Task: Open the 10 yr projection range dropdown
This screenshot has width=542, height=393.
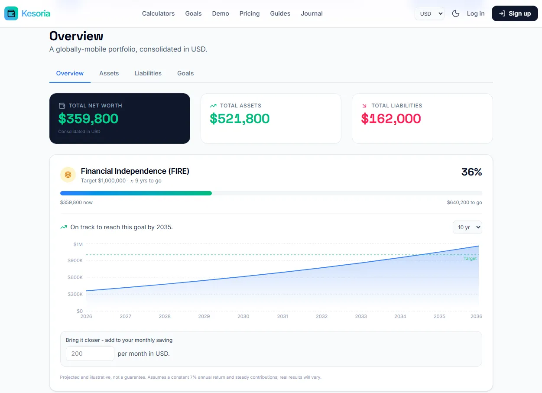Action: 467,227
